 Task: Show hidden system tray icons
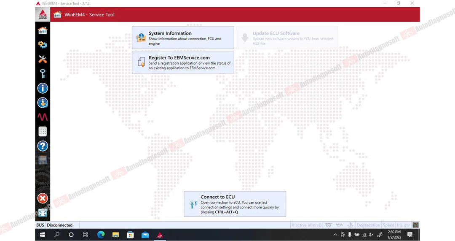(335, 235)
